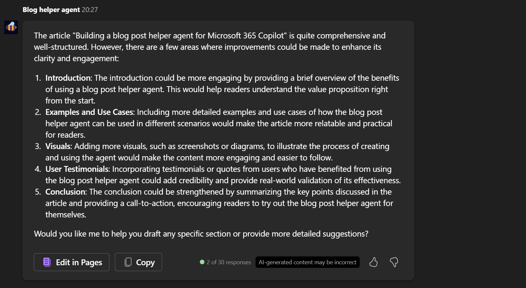
Task: Click inside the agent's response message bubble
Action: click(217, 146)
